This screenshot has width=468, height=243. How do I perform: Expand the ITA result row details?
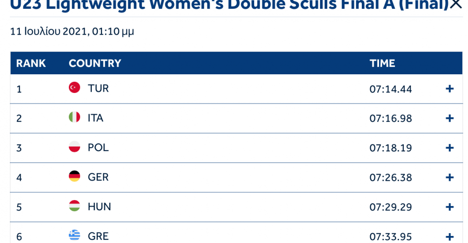click(x=450, y=118)
